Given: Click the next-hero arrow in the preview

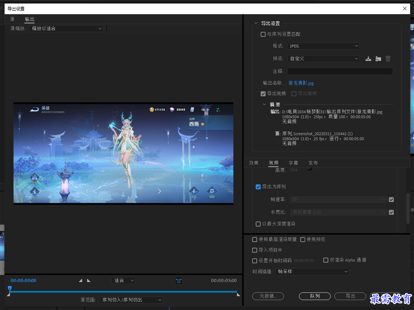Looking at the screenshot, I should click(159, 191).
